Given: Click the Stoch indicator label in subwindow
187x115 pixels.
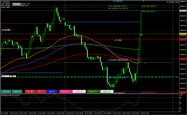Looking at the screenshot, I should click(x=10, y=95).
